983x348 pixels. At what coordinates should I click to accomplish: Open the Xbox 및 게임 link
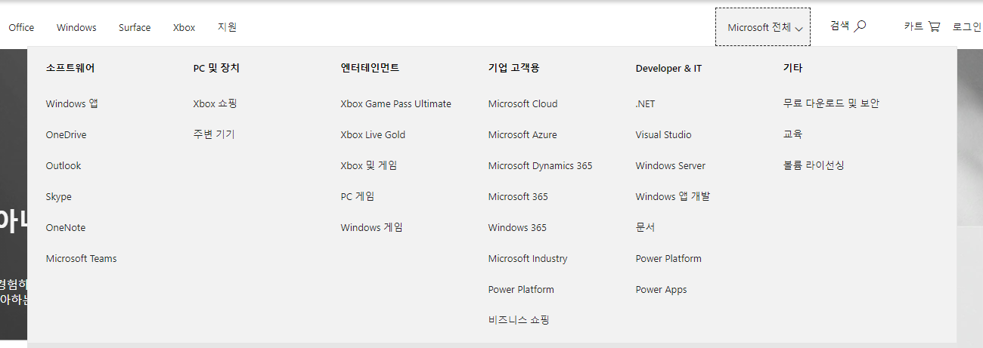pos(368,165)
